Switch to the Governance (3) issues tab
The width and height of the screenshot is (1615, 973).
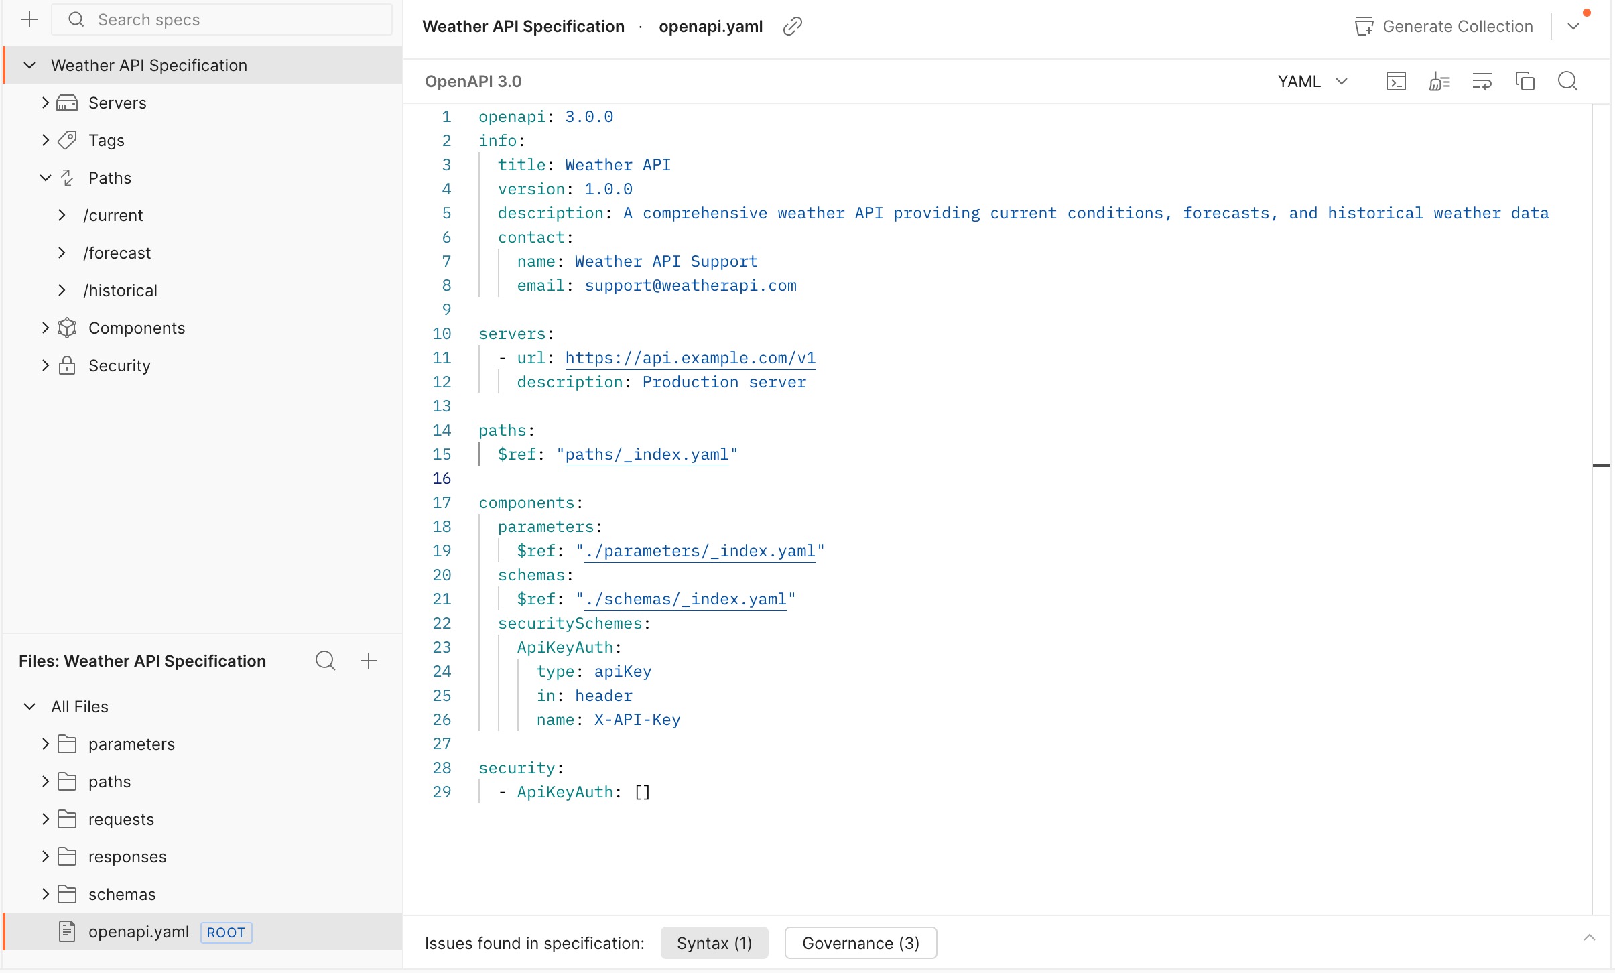(860, 943)
